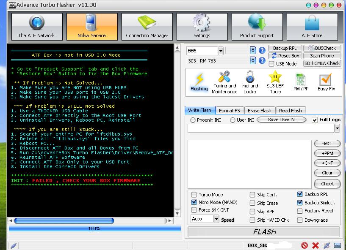Click the Save User INI button
This screenshot has height=250, width=346.
click(282, 120)
